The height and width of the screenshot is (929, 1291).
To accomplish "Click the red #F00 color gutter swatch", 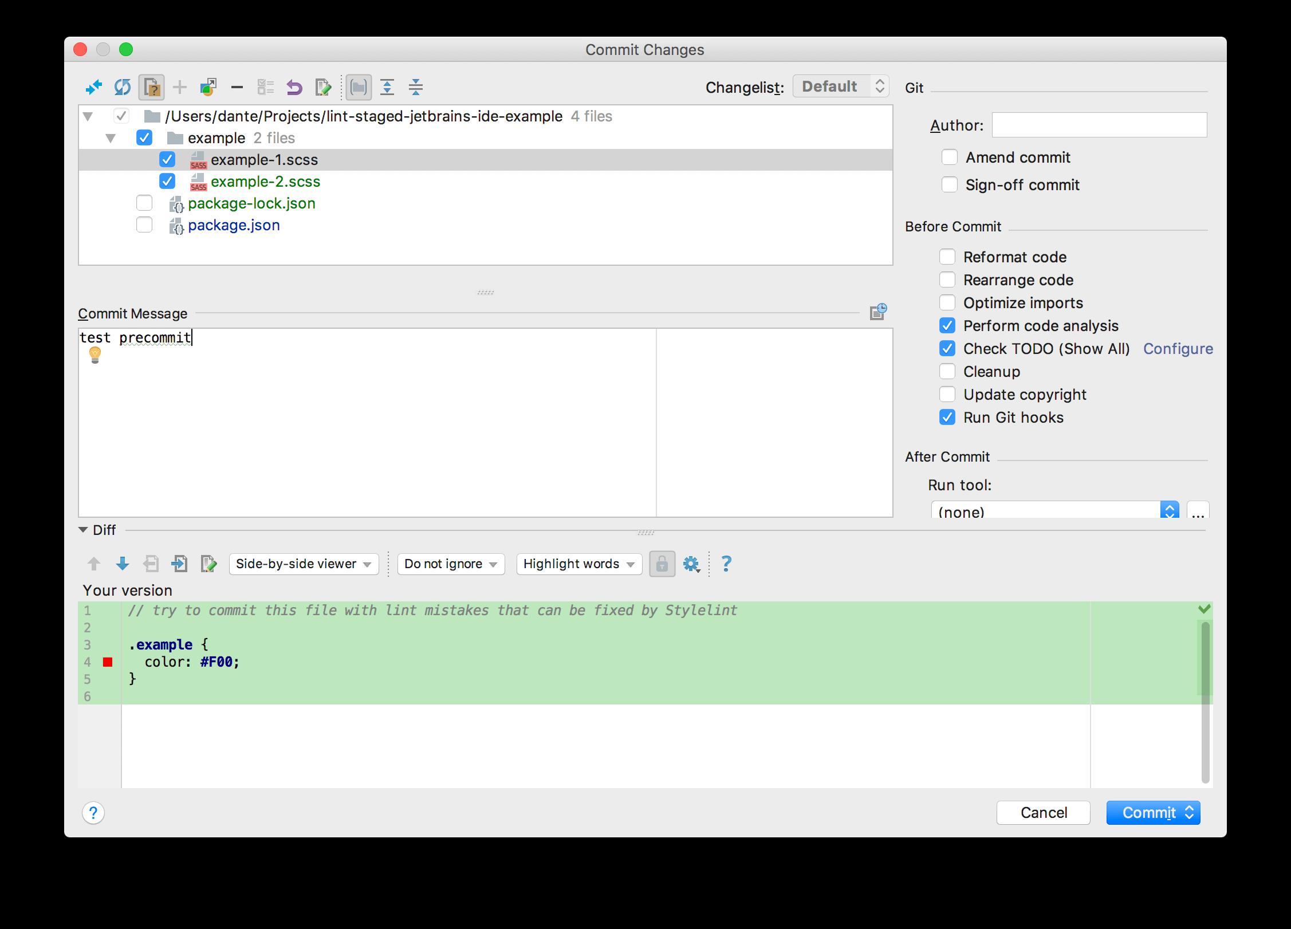I will pyautogui.click(x=108, y=662).
